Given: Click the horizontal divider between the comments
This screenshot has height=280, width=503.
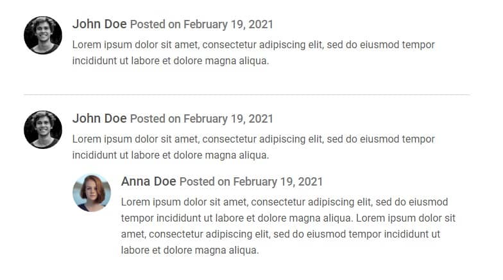Looking at the screenshot, I should coord(247,95).
